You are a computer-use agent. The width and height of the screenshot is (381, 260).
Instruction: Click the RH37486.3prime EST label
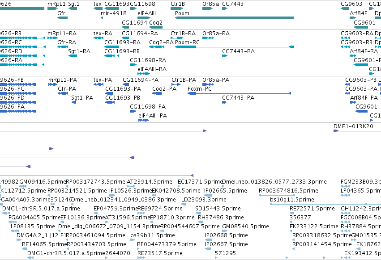221,218
